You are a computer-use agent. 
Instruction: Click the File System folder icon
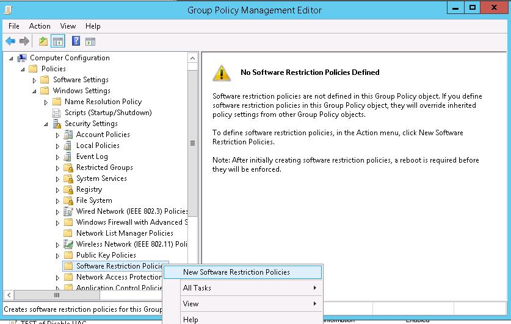68,200
